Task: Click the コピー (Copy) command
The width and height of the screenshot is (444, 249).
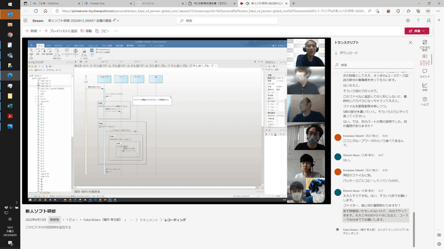Action: (x=103, y=31)
